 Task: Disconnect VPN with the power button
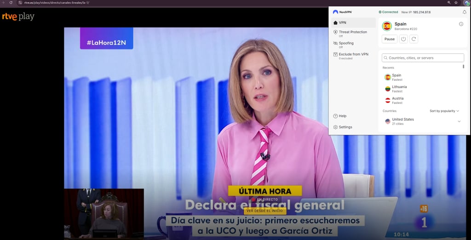[x=403, y=39]
